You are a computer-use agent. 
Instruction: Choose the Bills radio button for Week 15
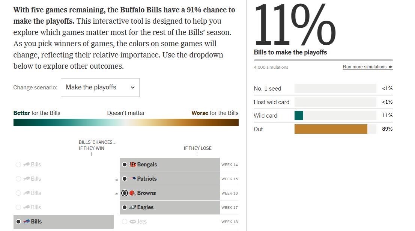click(x=18, y=179)
